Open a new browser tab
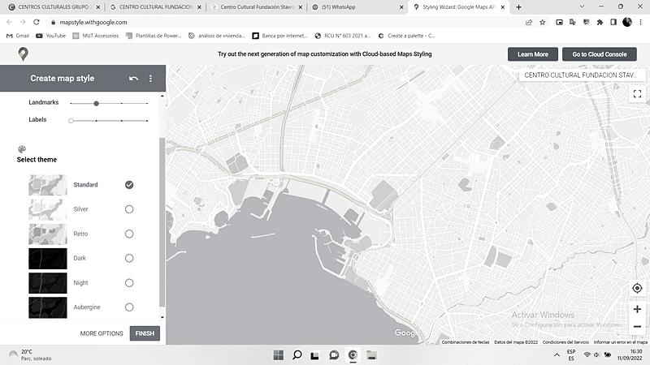Screen dimensions: 650x365 (x=518, y=7)
